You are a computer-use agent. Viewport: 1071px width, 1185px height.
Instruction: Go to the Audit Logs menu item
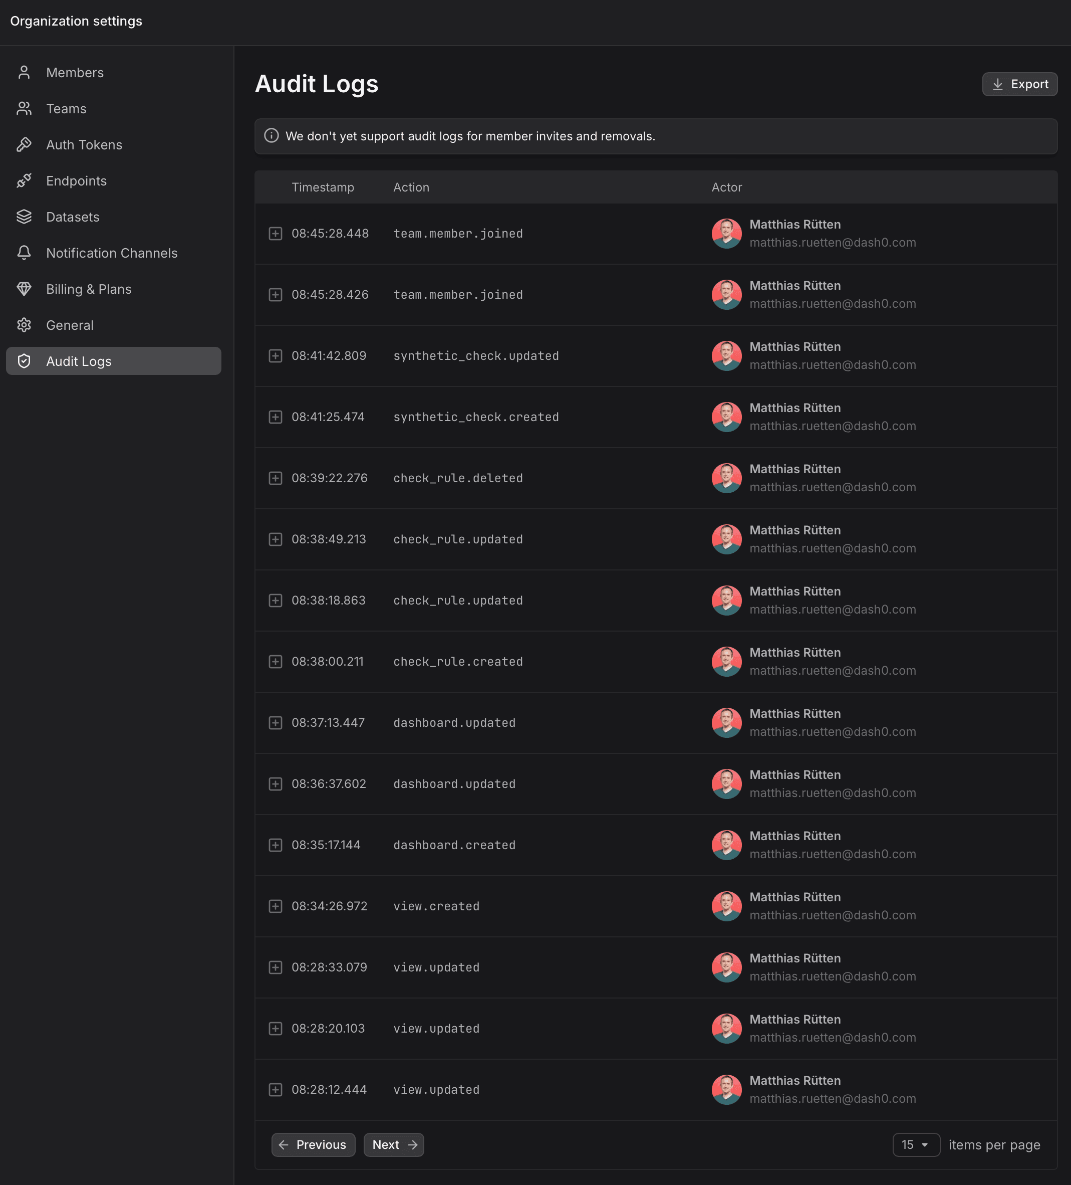coord(113,361)
